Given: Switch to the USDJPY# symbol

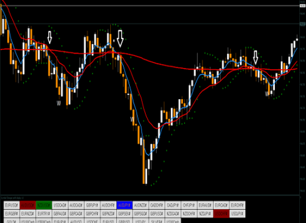Looking at the screenshot, I should coord(238,214).
